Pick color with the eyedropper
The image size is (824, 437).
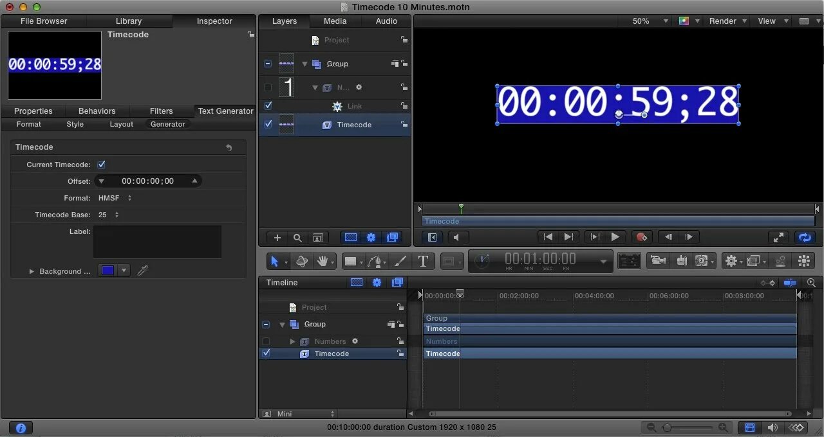pos(142,271)
